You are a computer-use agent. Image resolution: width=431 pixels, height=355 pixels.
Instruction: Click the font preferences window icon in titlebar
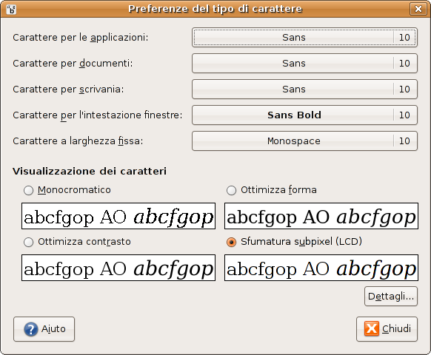(11, 10)
